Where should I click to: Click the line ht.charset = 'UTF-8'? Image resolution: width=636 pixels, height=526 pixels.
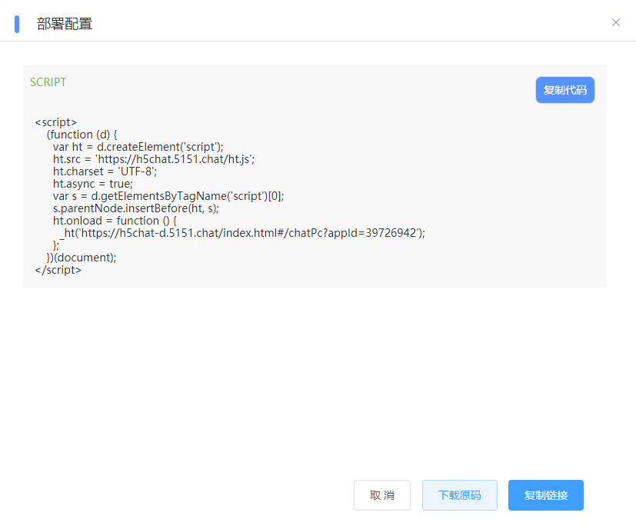pyautogui.click(x=105, y=171)
